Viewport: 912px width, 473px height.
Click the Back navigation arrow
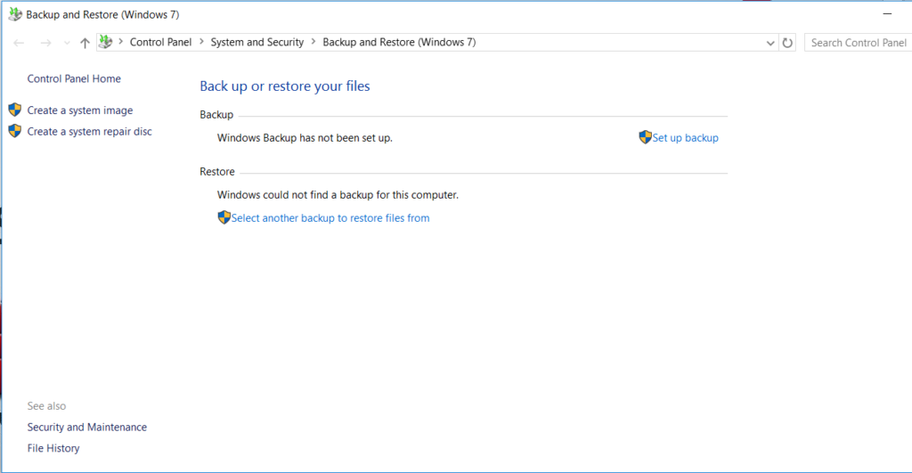point(19,43)
